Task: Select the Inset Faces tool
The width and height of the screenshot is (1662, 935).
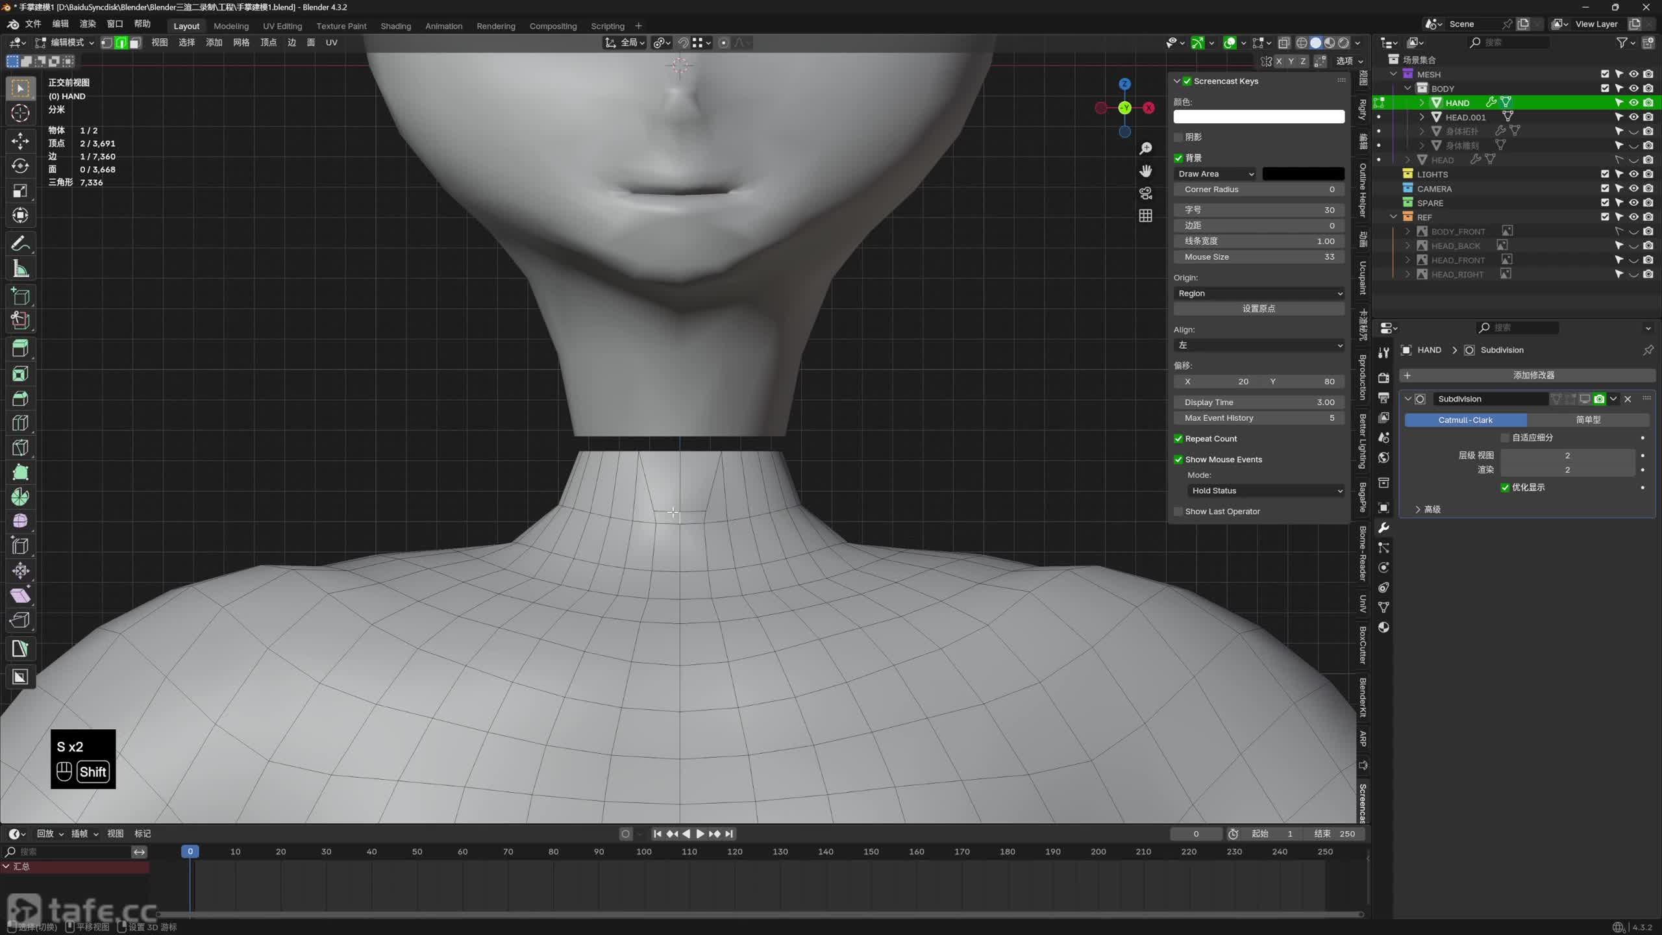Action: [x=20, y=373]
